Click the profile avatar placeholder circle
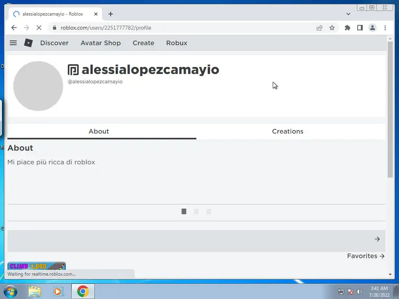399x299 pixels. [x=38, y=86]
